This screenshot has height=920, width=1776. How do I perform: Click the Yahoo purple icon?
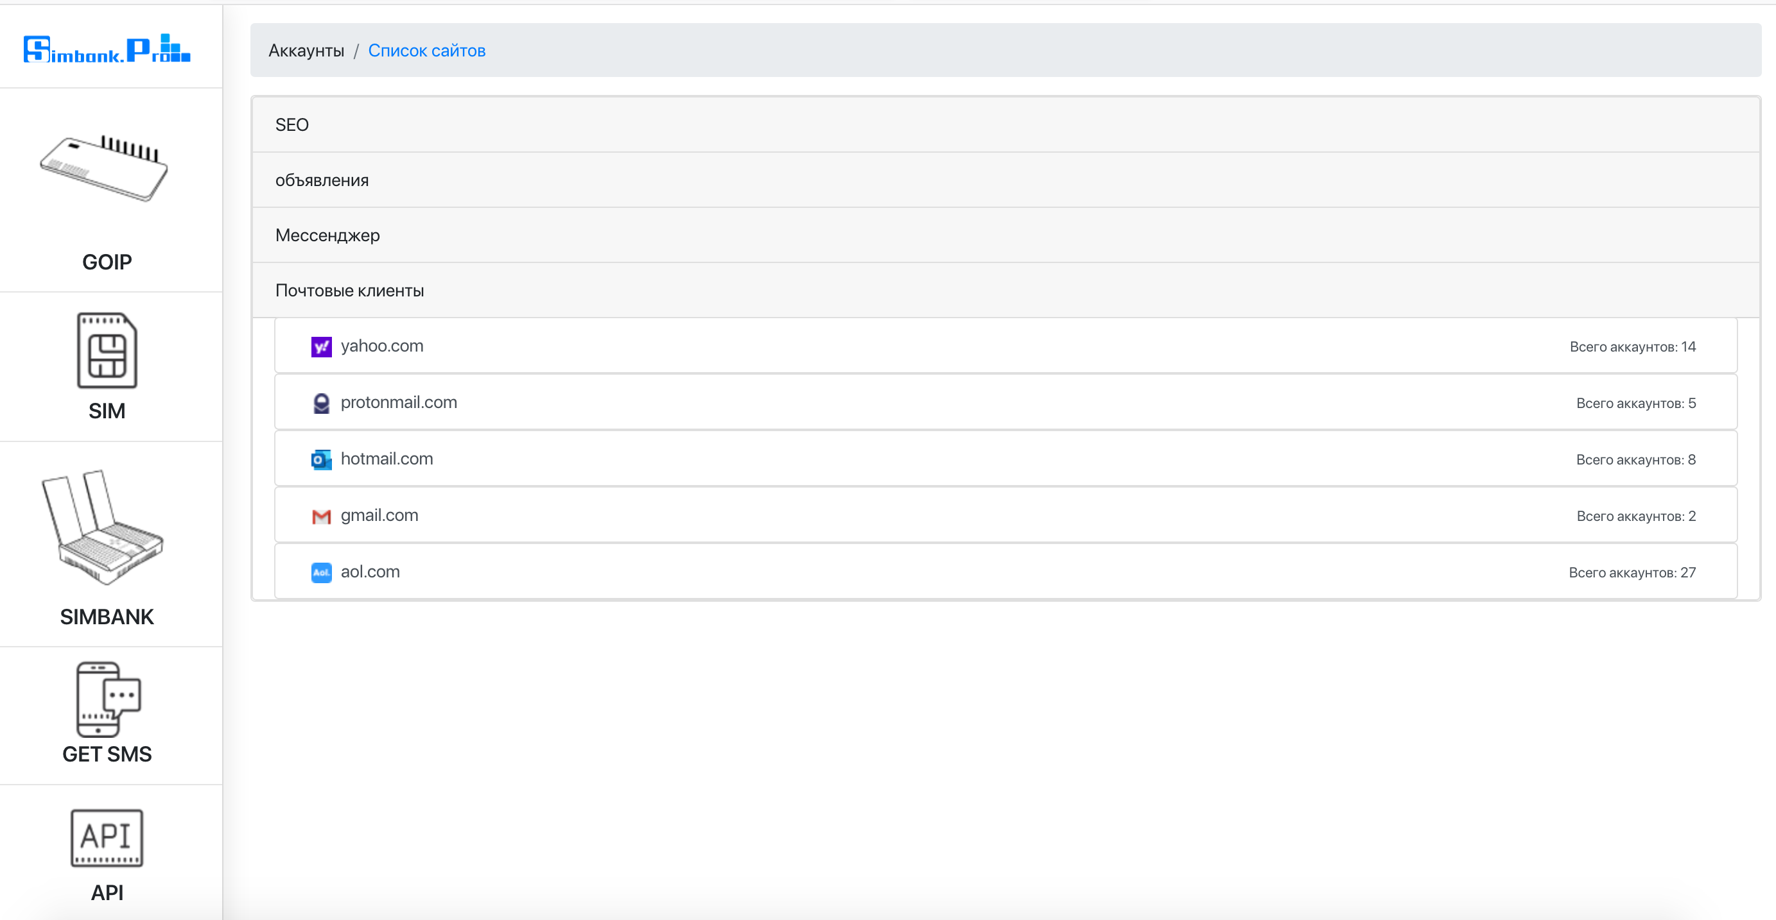pyautogui.click(x=321, y=346)
